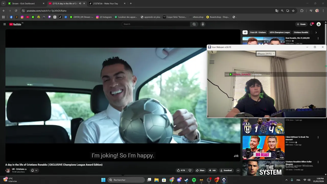Click Download under the video

226,170
